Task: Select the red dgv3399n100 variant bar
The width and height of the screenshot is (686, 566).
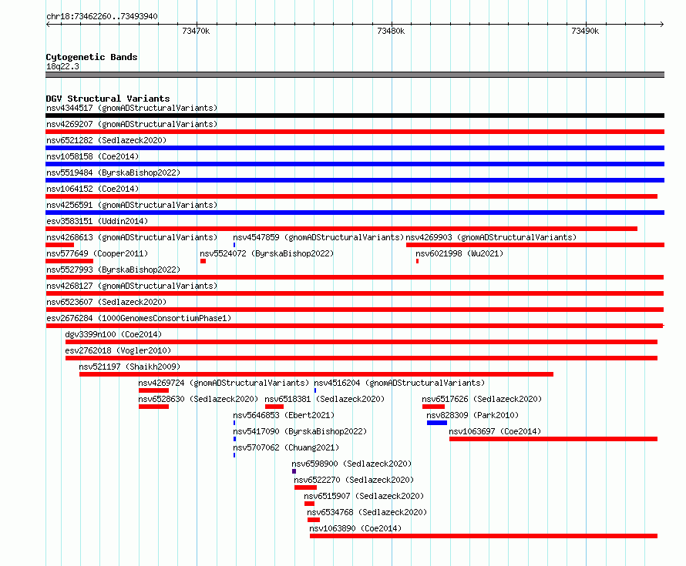Action: point(361,342)
